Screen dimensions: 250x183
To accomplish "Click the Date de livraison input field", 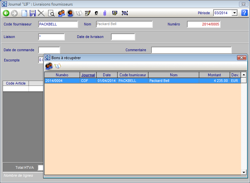I will [x=123, y=37].
